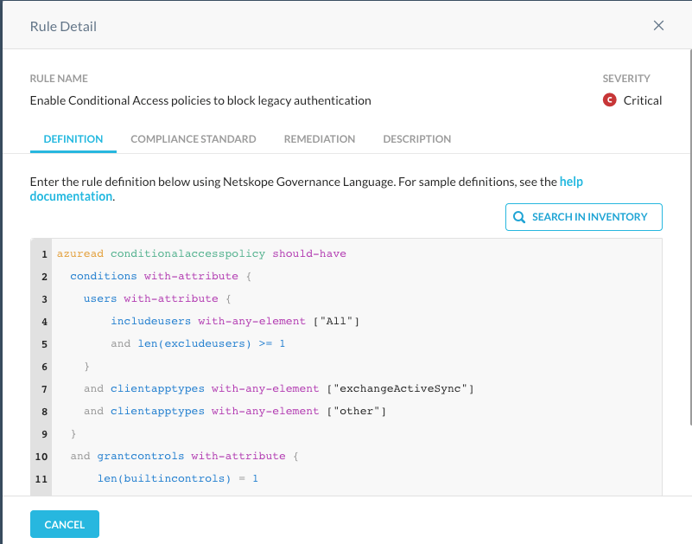This screenshot has width=692, height=544.
Task: Click len(excludeusers) expression on line 5
Action: [194, 344]
